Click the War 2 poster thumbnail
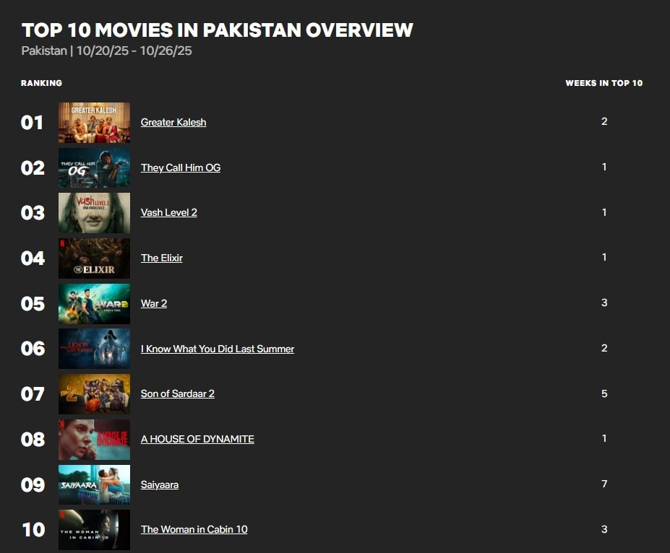 coord(94,303)
